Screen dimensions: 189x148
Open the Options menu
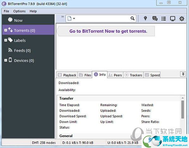[x=19, y=11]
